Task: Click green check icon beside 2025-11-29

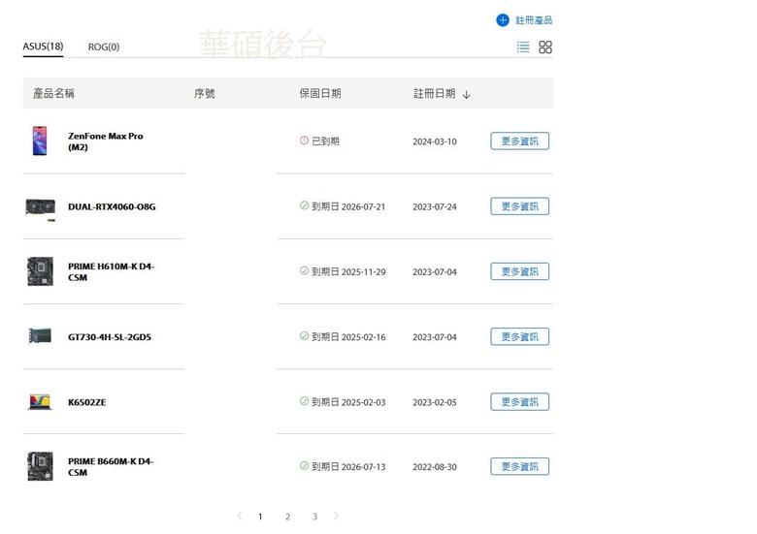Action: pos(304,270)
